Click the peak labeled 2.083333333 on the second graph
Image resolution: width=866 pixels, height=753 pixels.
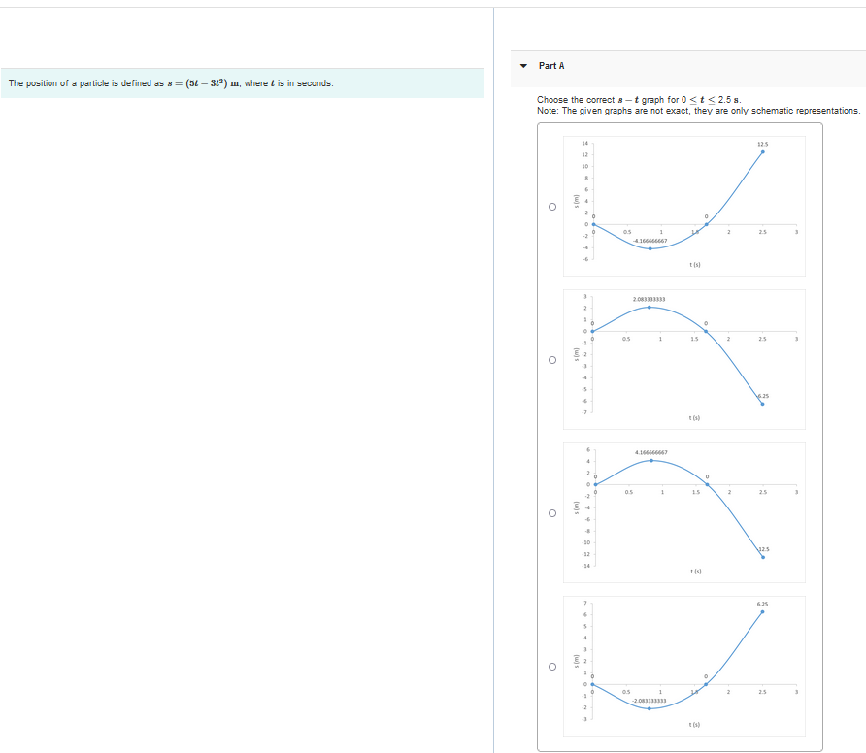[x=649, y=309]
